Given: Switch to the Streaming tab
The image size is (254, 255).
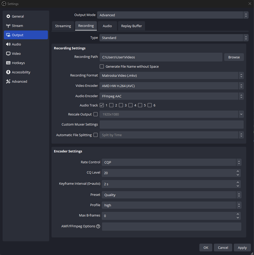Looking at the screenshot, I should point(63,26).
